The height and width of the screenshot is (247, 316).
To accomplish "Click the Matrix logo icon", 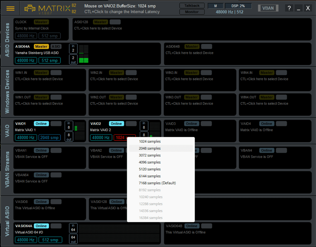I will click(30, 8).
